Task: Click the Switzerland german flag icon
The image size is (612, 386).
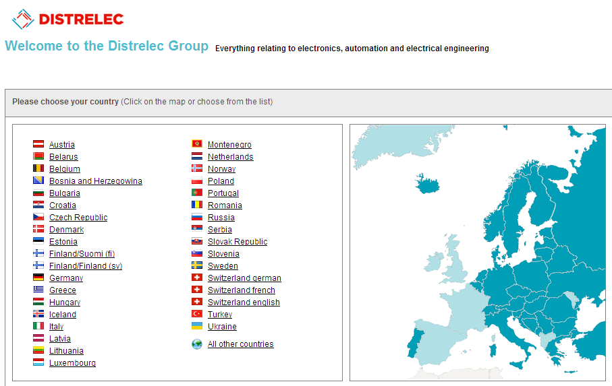Action: click(x=197, y=278)
